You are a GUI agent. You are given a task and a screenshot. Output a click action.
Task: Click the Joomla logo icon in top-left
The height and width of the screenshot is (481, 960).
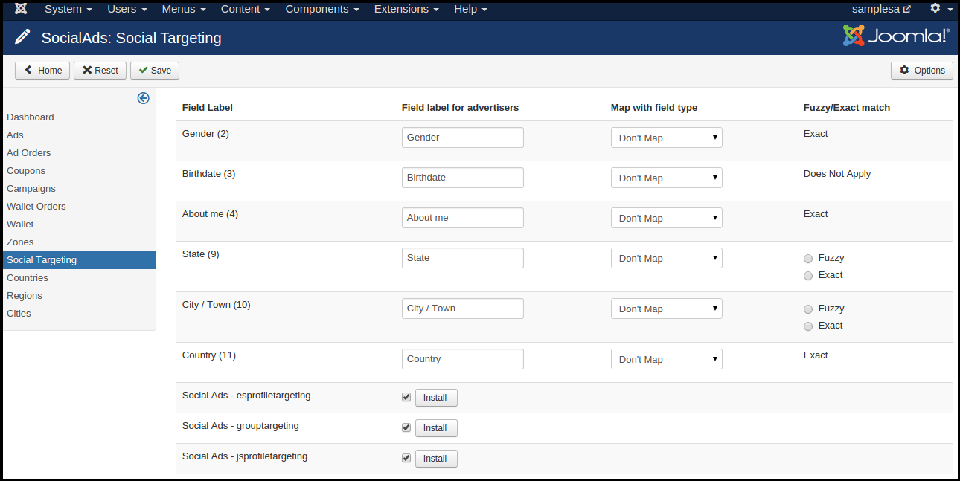click(21, 9)
